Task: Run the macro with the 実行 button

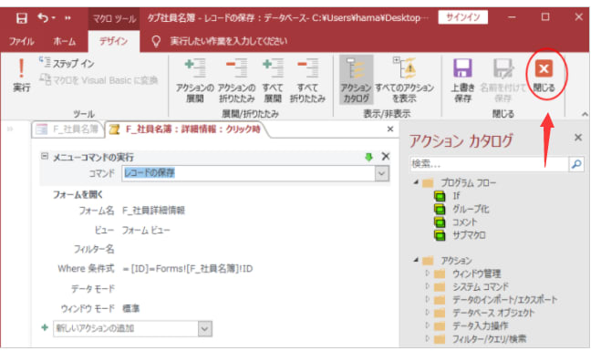Action: [x=22, y=76]
